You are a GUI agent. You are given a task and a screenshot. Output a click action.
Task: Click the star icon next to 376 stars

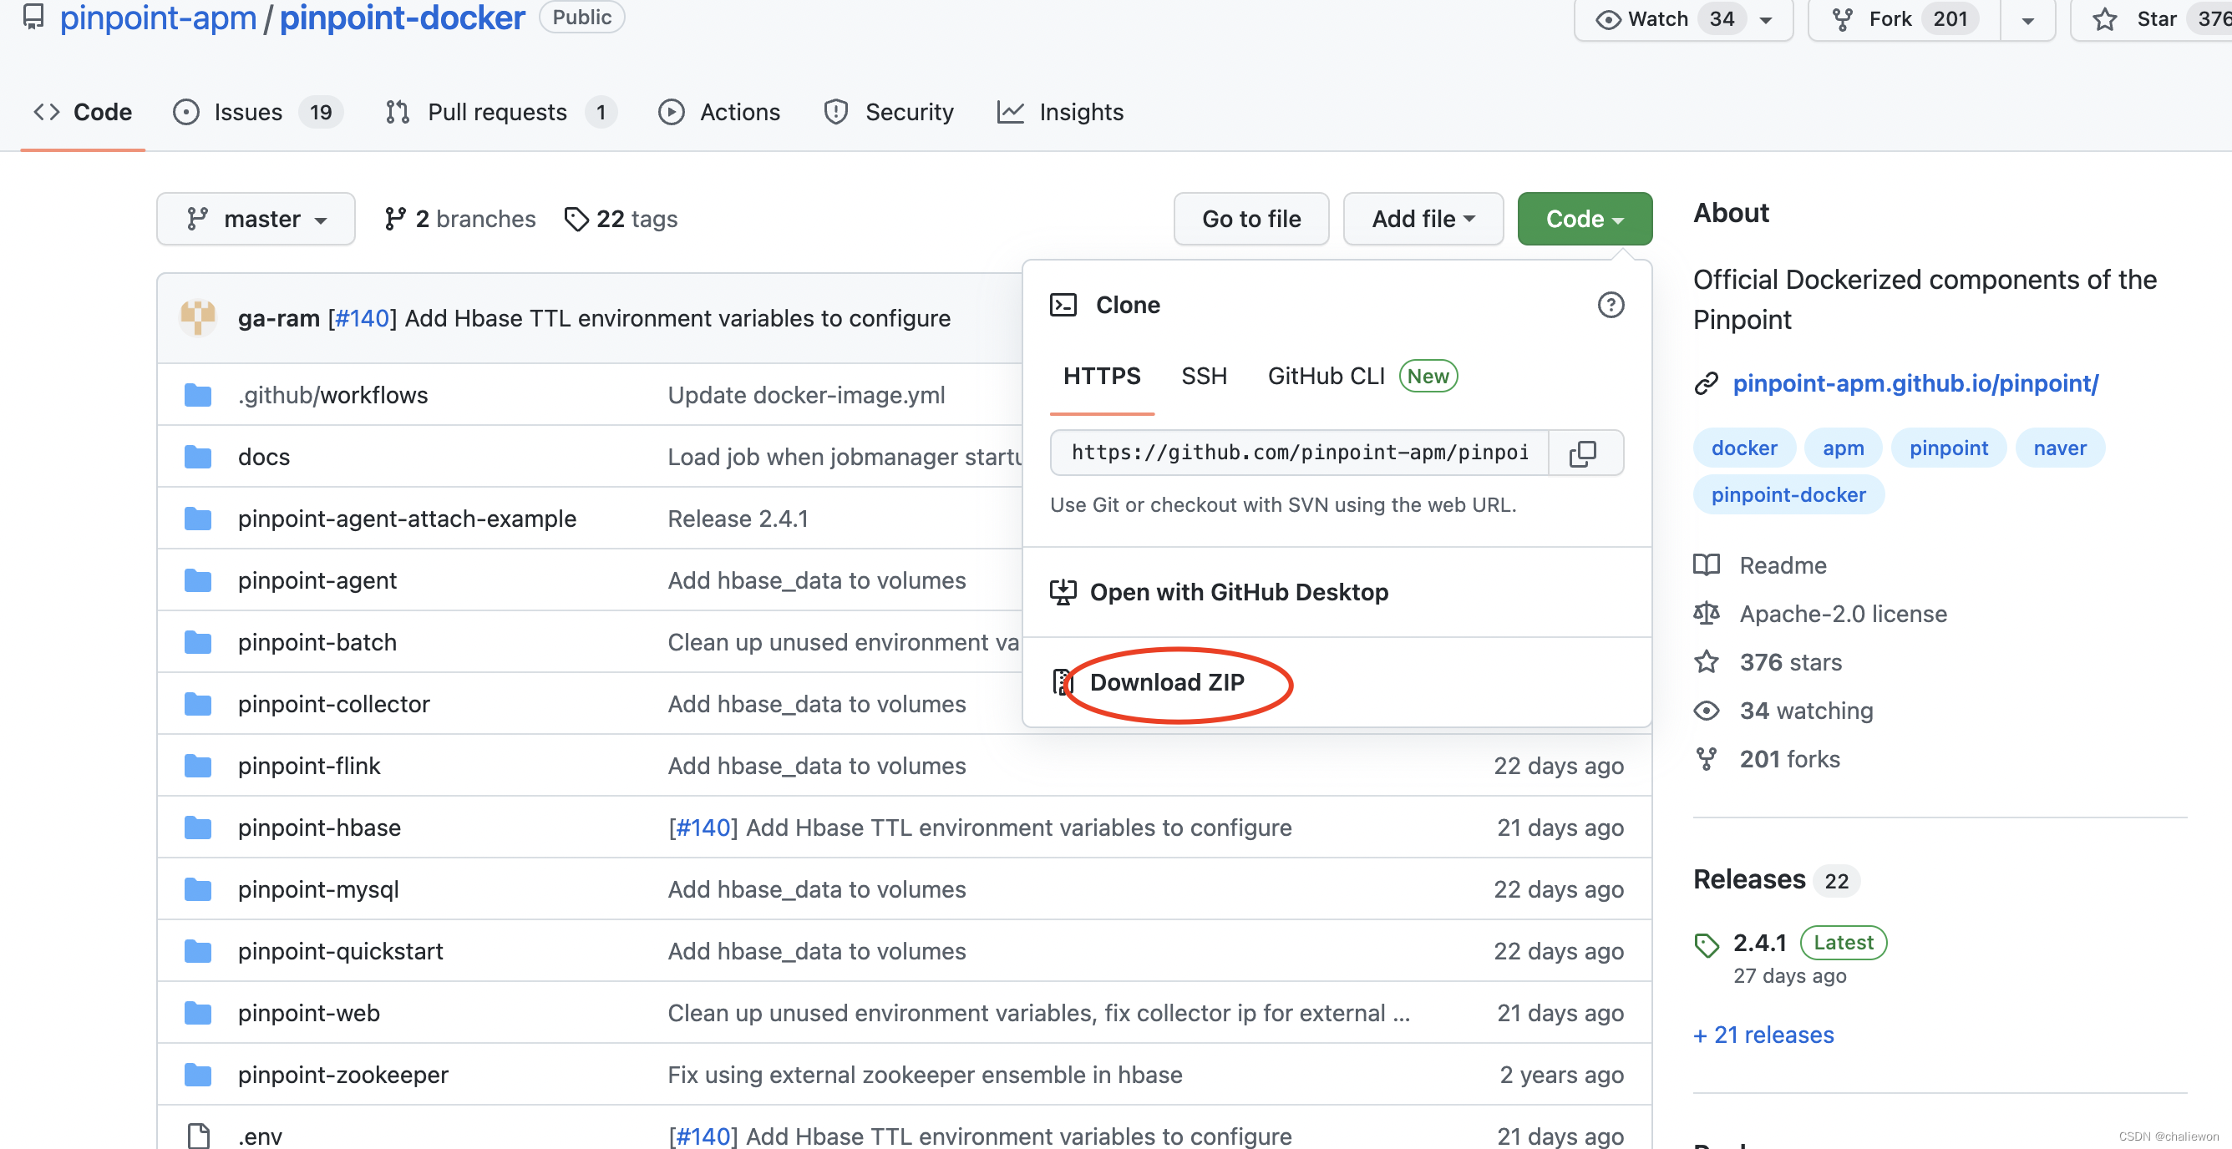tap(1707, 661)
